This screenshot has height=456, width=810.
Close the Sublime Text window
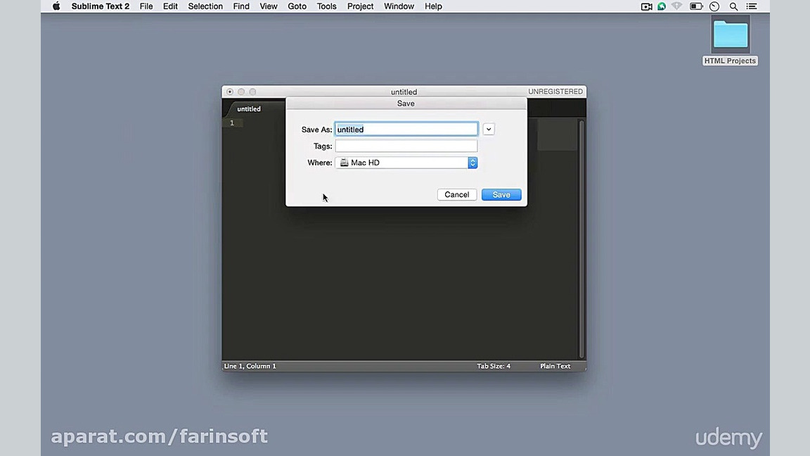(230, 91)
